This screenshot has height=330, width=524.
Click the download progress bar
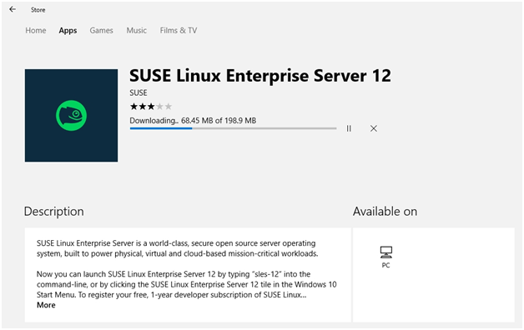[x=233, y=128]
